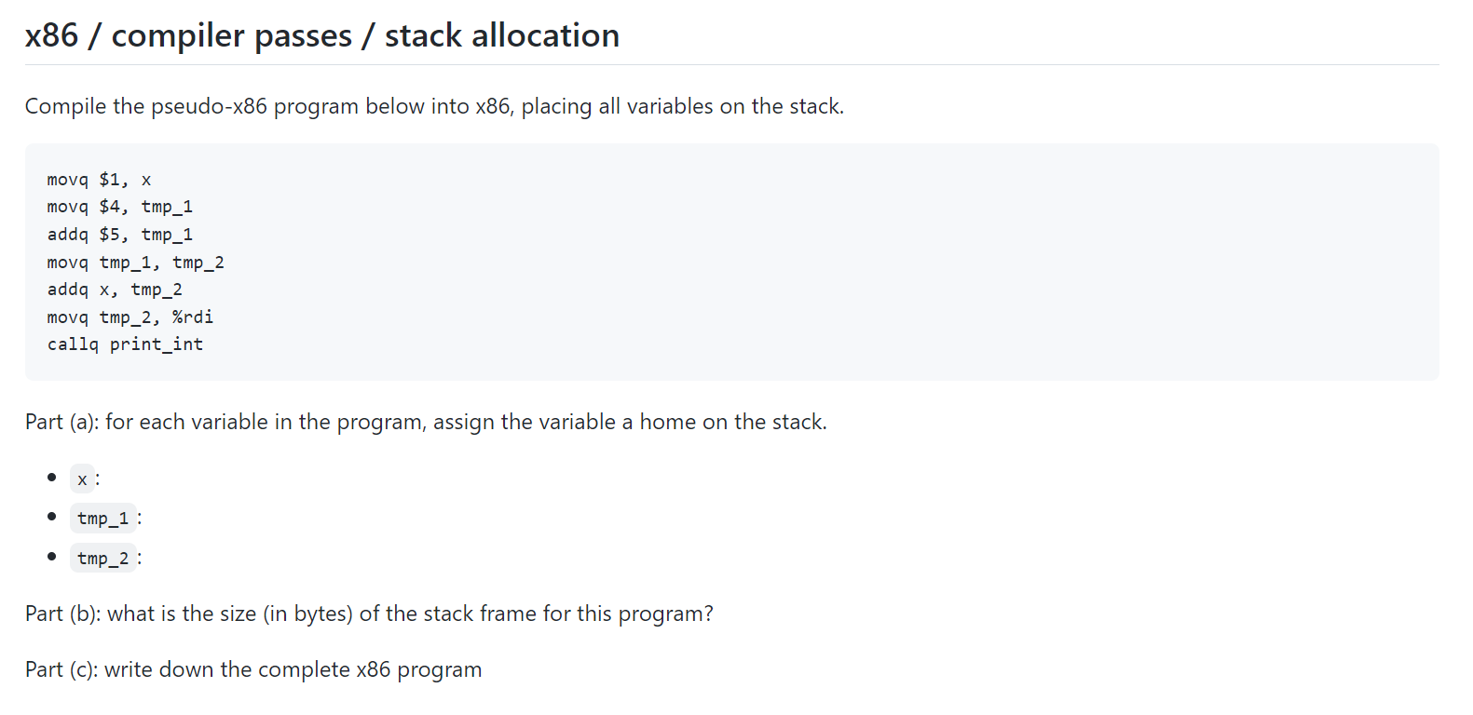Image resolution: width=1473 pixels, height=715 pixels.
Task: Click the sentence starting "Compile the pseudo-x86 program"
Action: coord(434,106)
